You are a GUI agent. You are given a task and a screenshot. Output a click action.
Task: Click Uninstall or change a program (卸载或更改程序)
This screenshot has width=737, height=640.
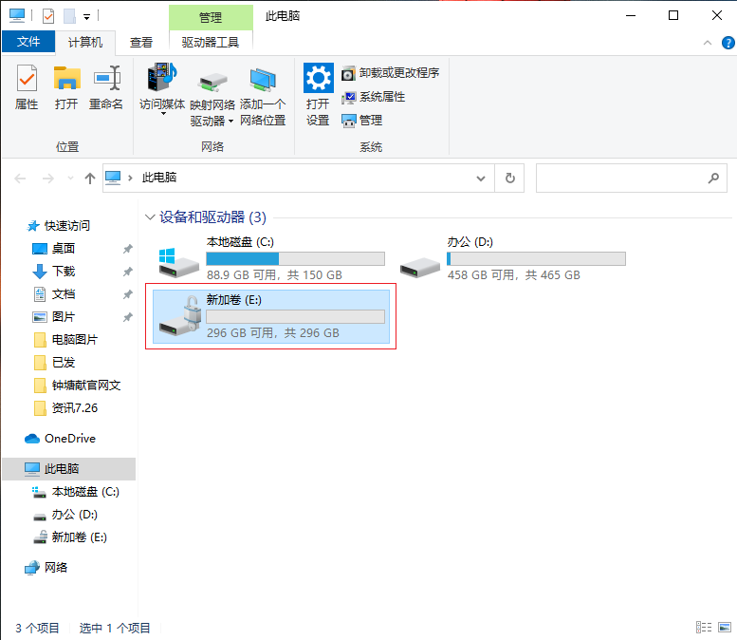[391, 73]
